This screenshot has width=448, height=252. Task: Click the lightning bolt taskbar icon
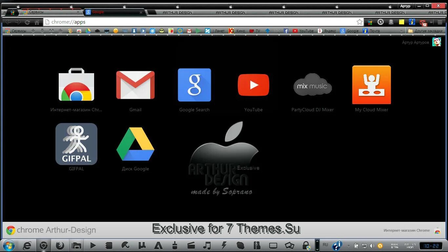[224, 245]
